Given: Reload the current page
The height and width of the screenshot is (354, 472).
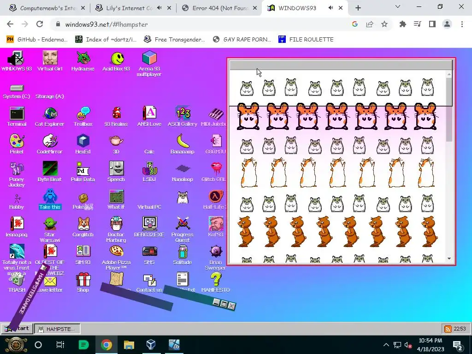Looking at the screenshot, I should (x=40, y=24).
